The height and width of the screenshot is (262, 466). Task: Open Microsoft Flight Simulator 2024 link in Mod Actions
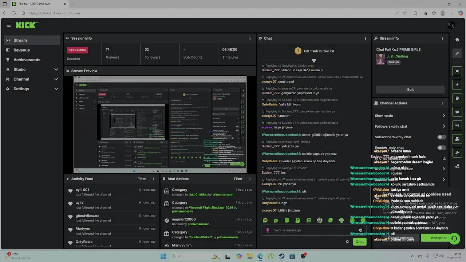point(210,207)
